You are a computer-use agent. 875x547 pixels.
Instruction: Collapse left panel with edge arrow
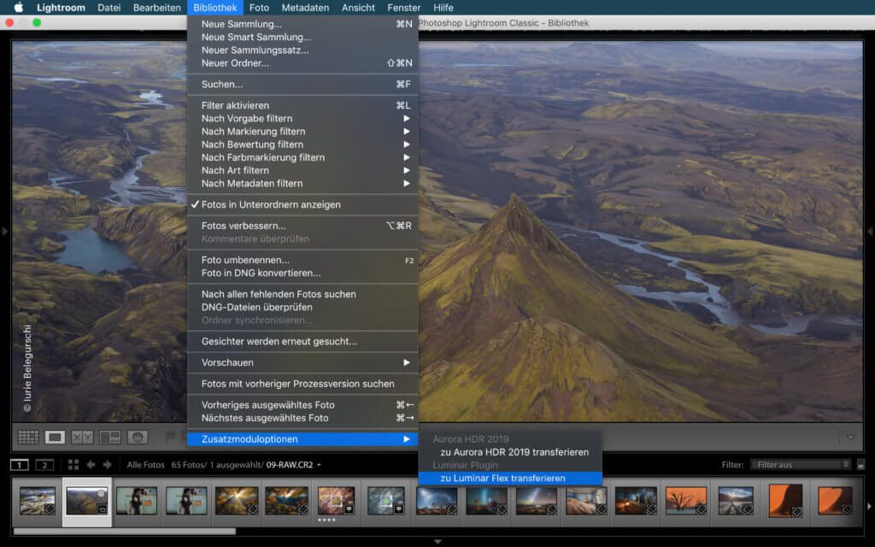(x=4, y=231)
